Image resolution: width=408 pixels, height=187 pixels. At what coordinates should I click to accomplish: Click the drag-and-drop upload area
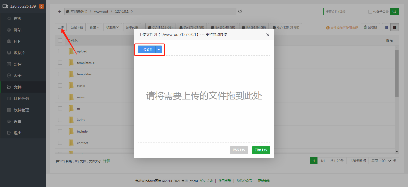point(204,99)
